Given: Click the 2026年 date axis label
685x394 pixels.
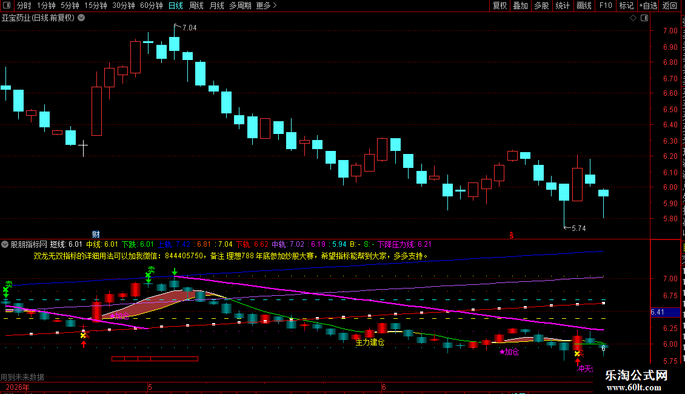Looking at the screenshot, I should pos(18,387).
